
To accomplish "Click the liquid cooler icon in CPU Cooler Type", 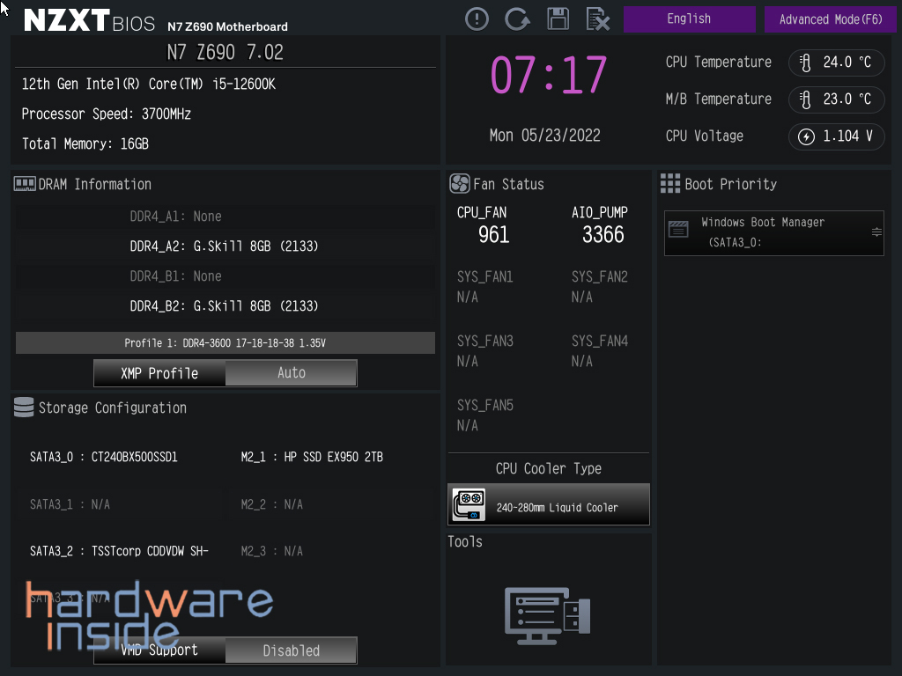I will [x=469, y=505].
